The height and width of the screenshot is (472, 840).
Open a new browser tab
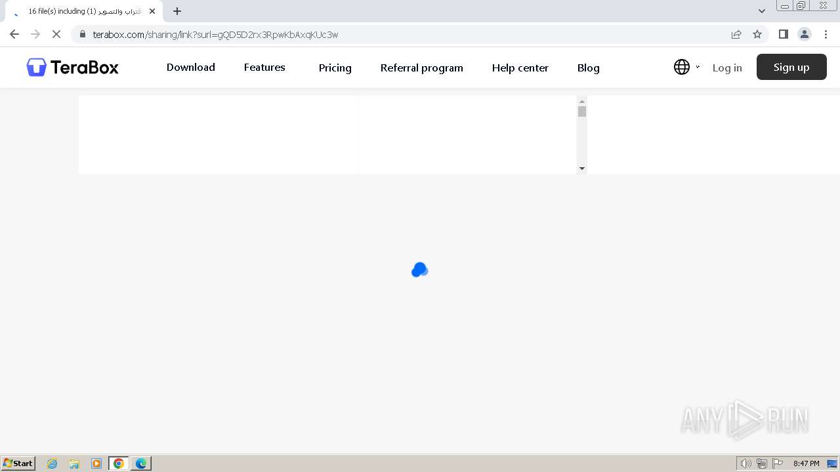point(177,11)
